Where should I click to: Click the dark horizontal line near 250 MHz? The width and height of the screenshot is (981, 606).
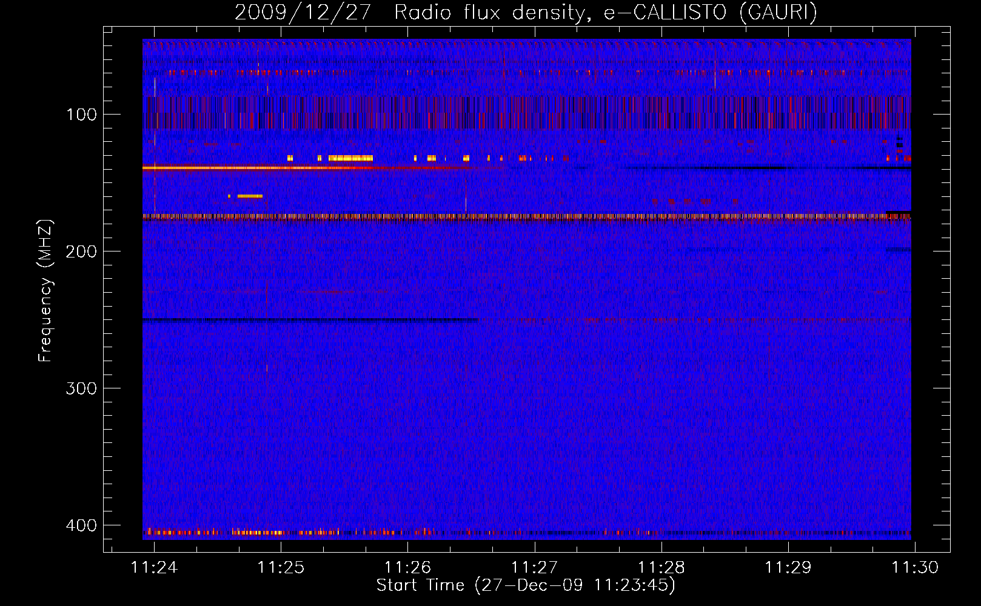pos(309,319)
